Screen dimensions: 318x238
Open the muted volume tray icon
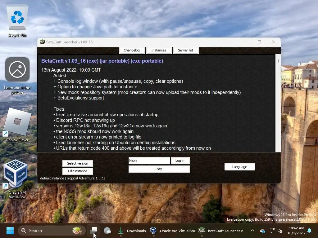280,231
